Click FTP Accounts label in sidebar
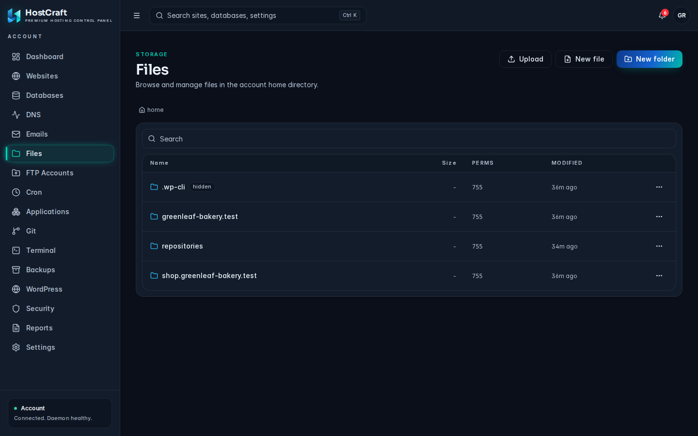 (50, 173)
